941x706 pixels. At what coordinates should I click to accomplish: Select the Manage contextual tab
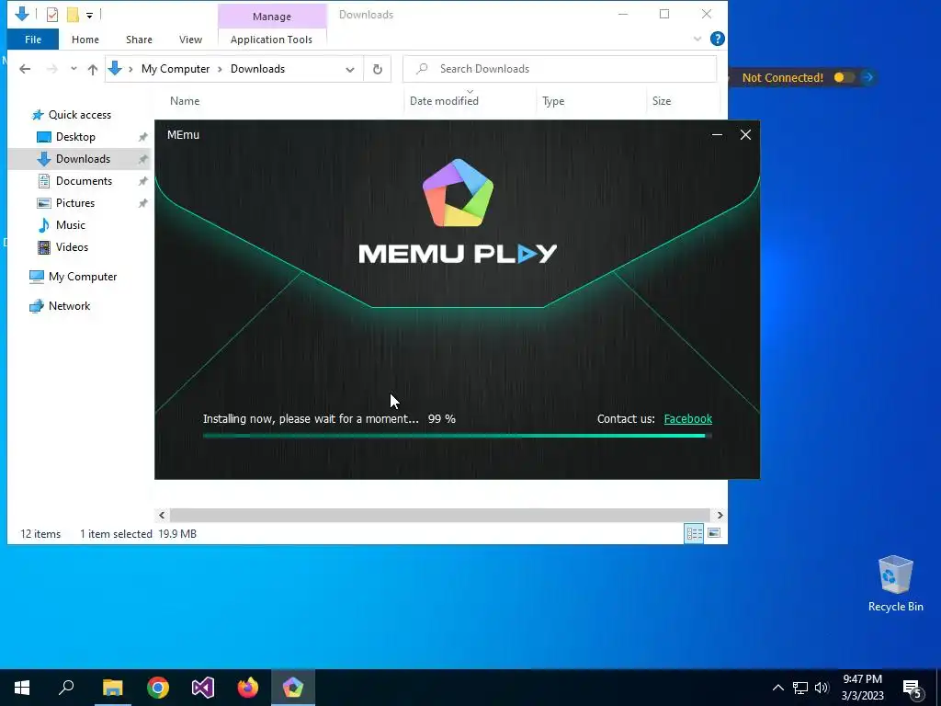[x=272, y=17]
